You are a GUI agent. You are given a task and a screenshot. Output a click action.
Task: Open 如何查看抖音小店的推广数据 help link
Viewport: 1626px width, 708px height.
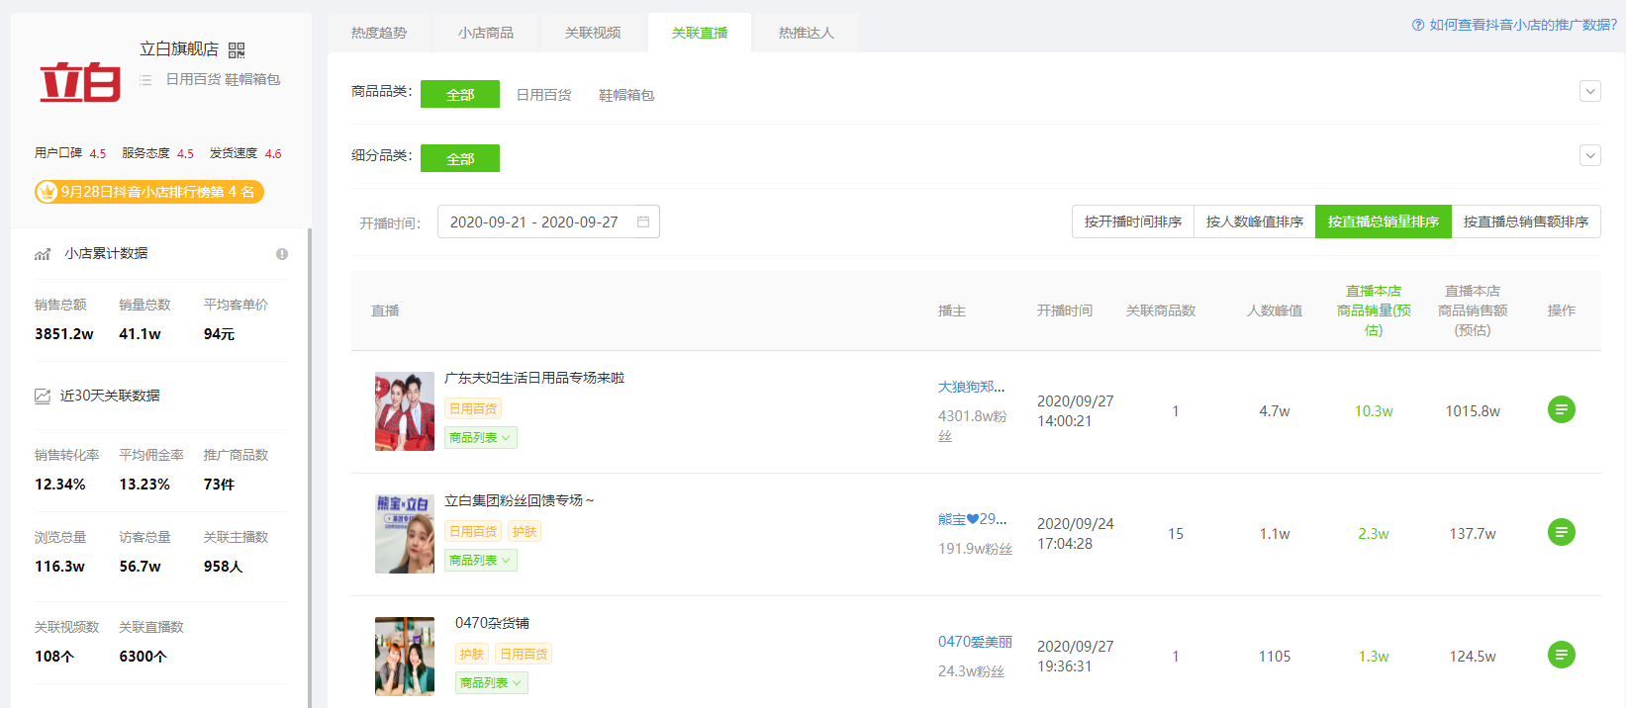point(1522,25)
